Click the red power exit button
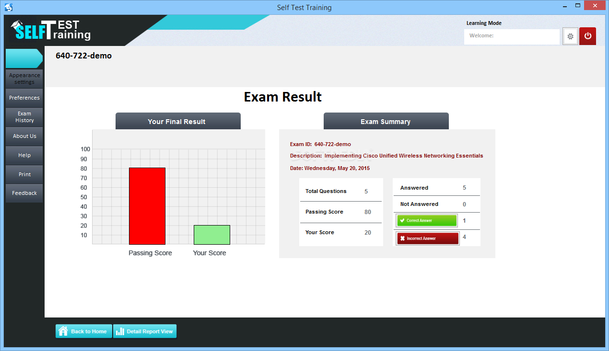 (587, 36)
